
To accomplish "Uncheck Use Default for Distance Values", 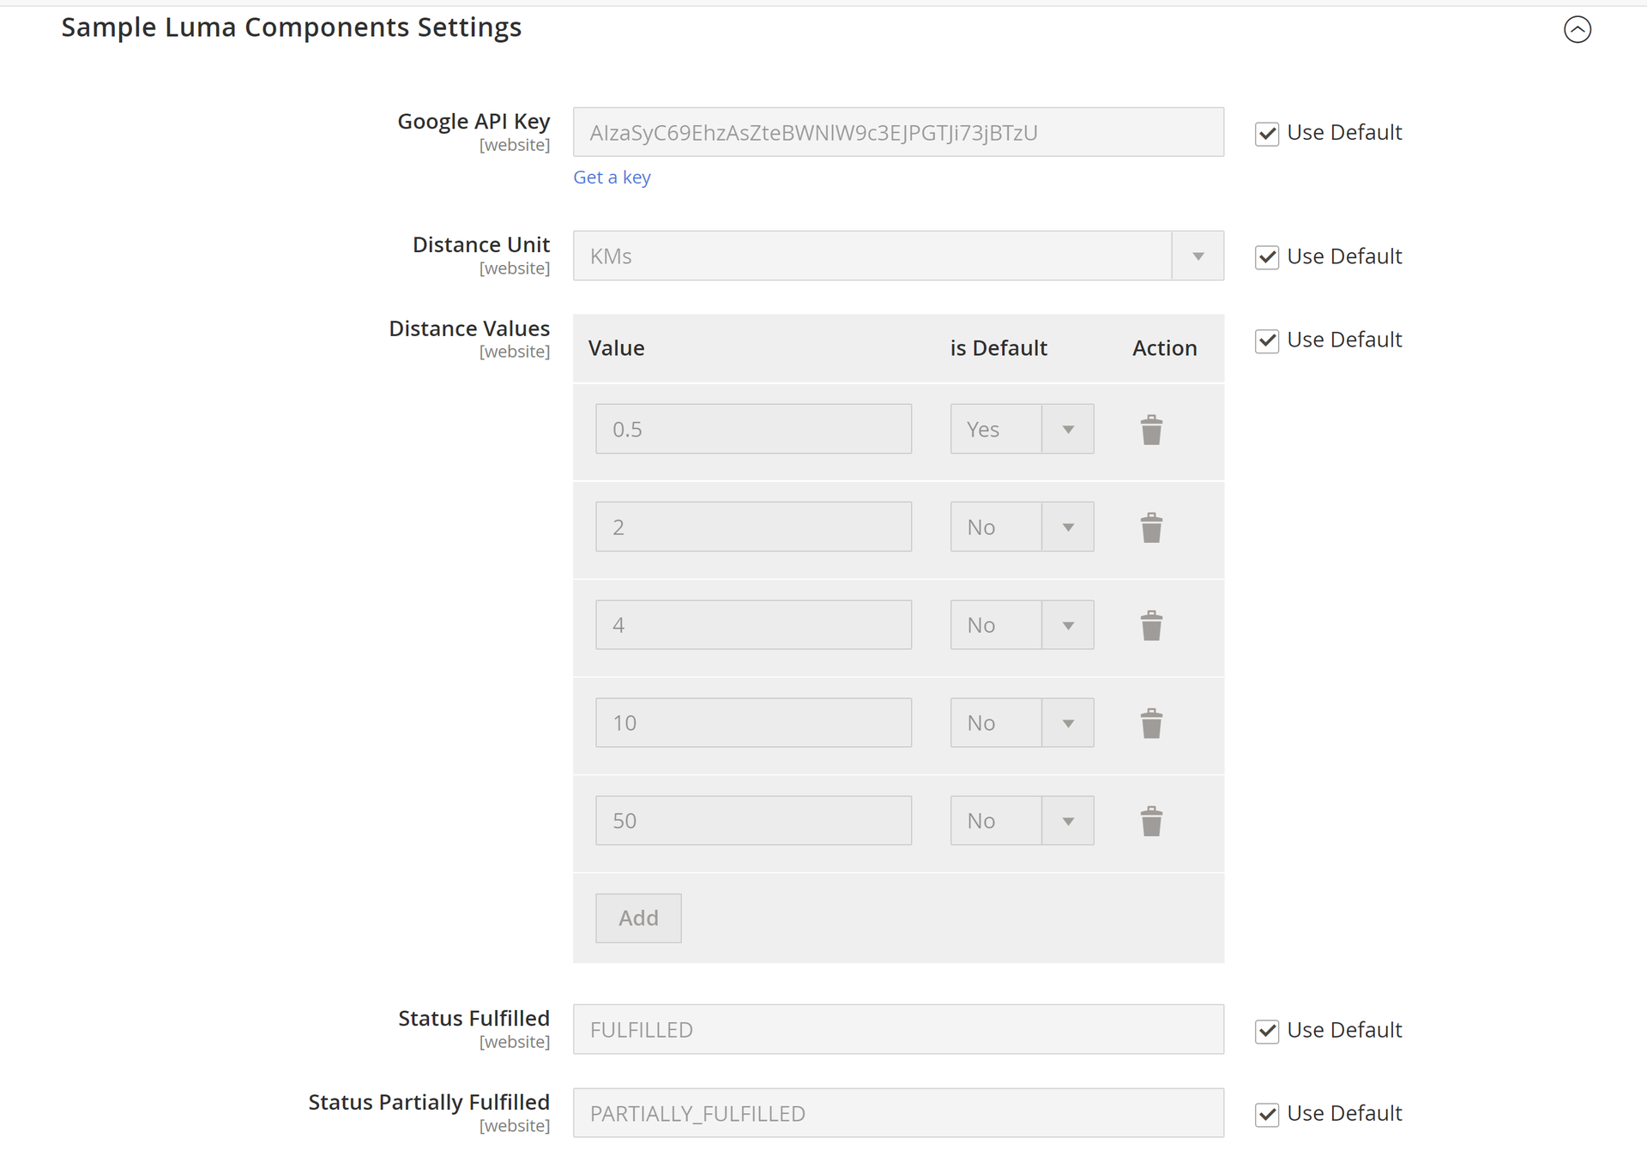I will point(1267,340).
